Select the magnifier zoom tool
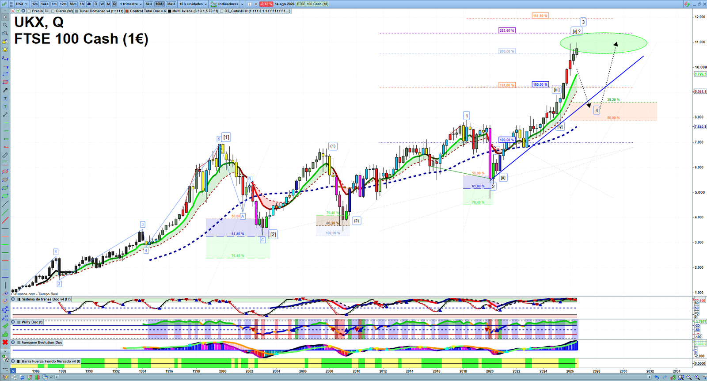The image size is (707, 381). tap(5, 25)
